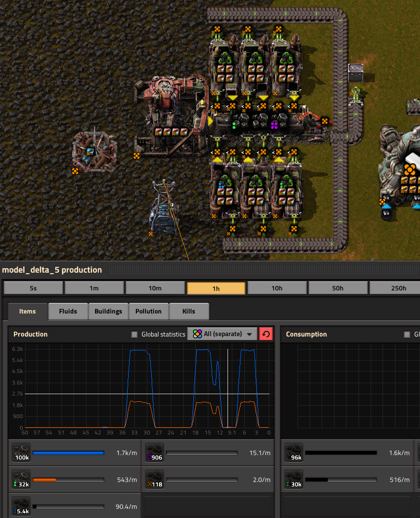420x518 pixels.
Task: Select the 30k consumption item icon
Action: click(294, 479)
